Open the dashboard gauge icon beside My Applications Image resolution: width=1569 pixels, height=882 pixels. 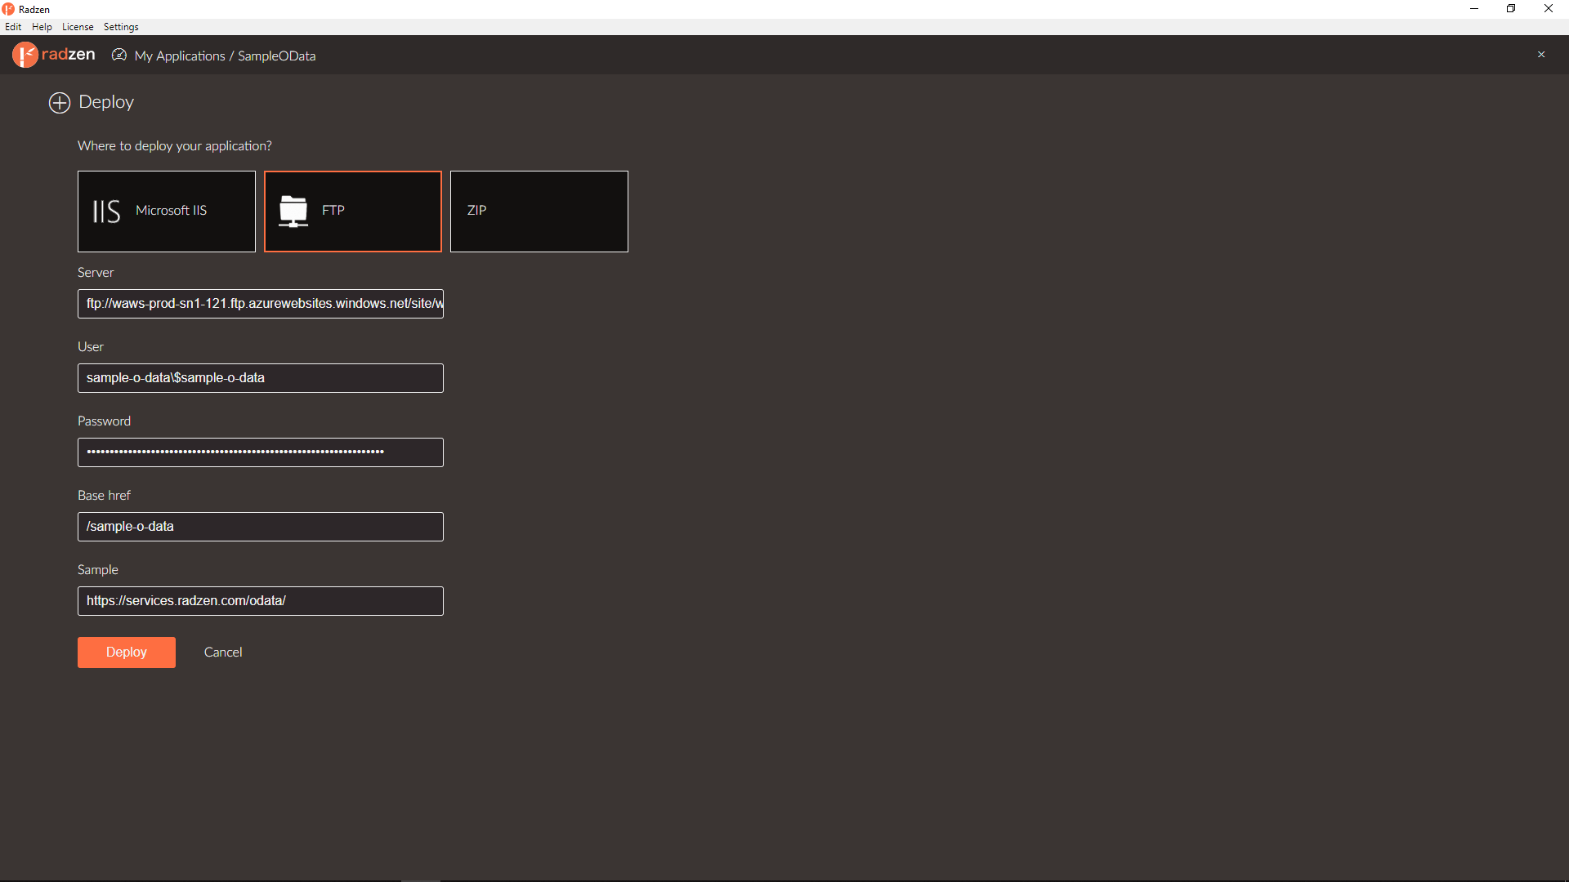pyautogui.click(x=119, y=55)
